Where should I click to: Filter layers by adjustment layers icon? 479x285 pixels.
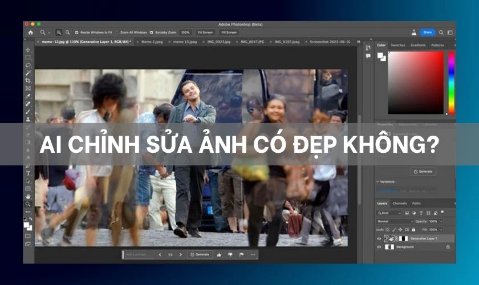click(x=414, y=213)
